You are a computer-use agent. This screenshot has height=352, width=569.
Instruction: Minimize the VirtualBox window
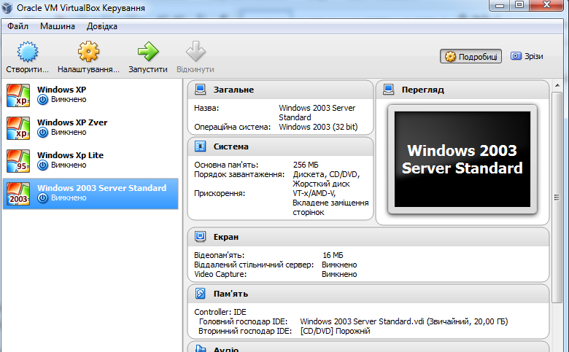[x=499, y=5]
